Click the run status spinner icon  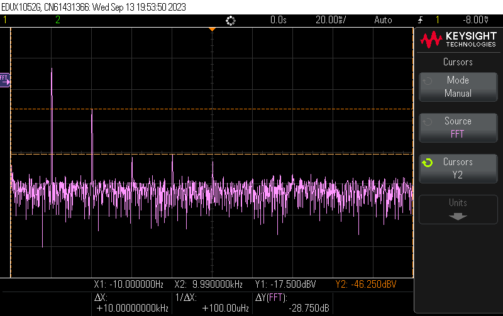(x=231, y=21)
